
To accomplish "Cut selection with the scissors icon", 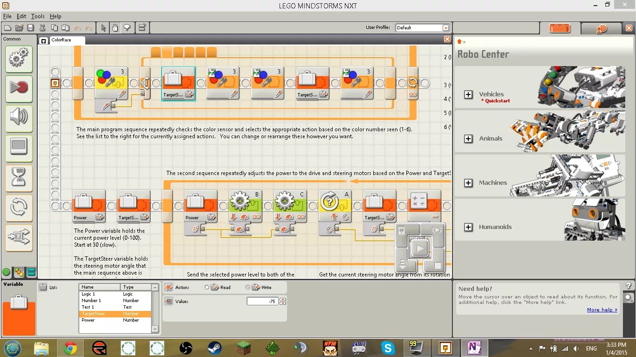I will (42, 28).
